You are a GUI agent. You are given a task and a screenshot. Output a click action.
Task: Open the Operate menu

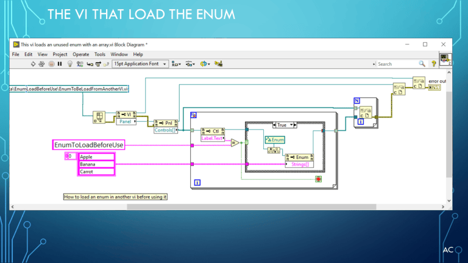click(x=81, y=54)
